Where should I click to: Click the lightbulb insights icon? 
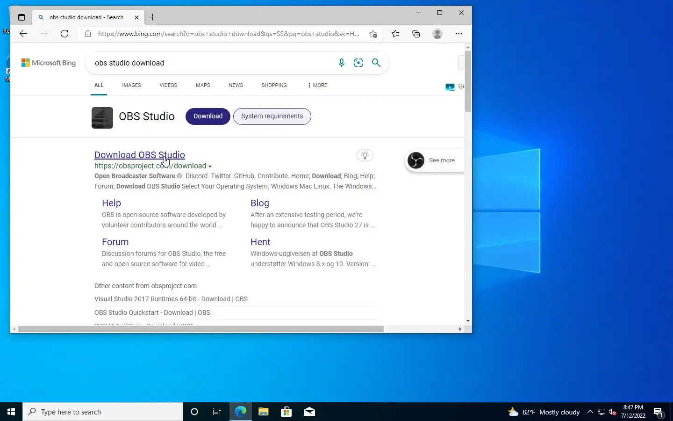[x=365, y=155]
